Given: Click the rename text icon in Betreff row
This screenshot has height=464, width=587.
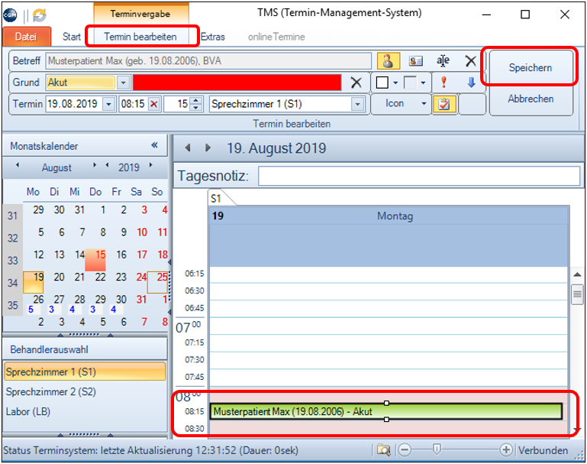Looking at the screenshot, I should pyautogui.click(x=443, y=60).
